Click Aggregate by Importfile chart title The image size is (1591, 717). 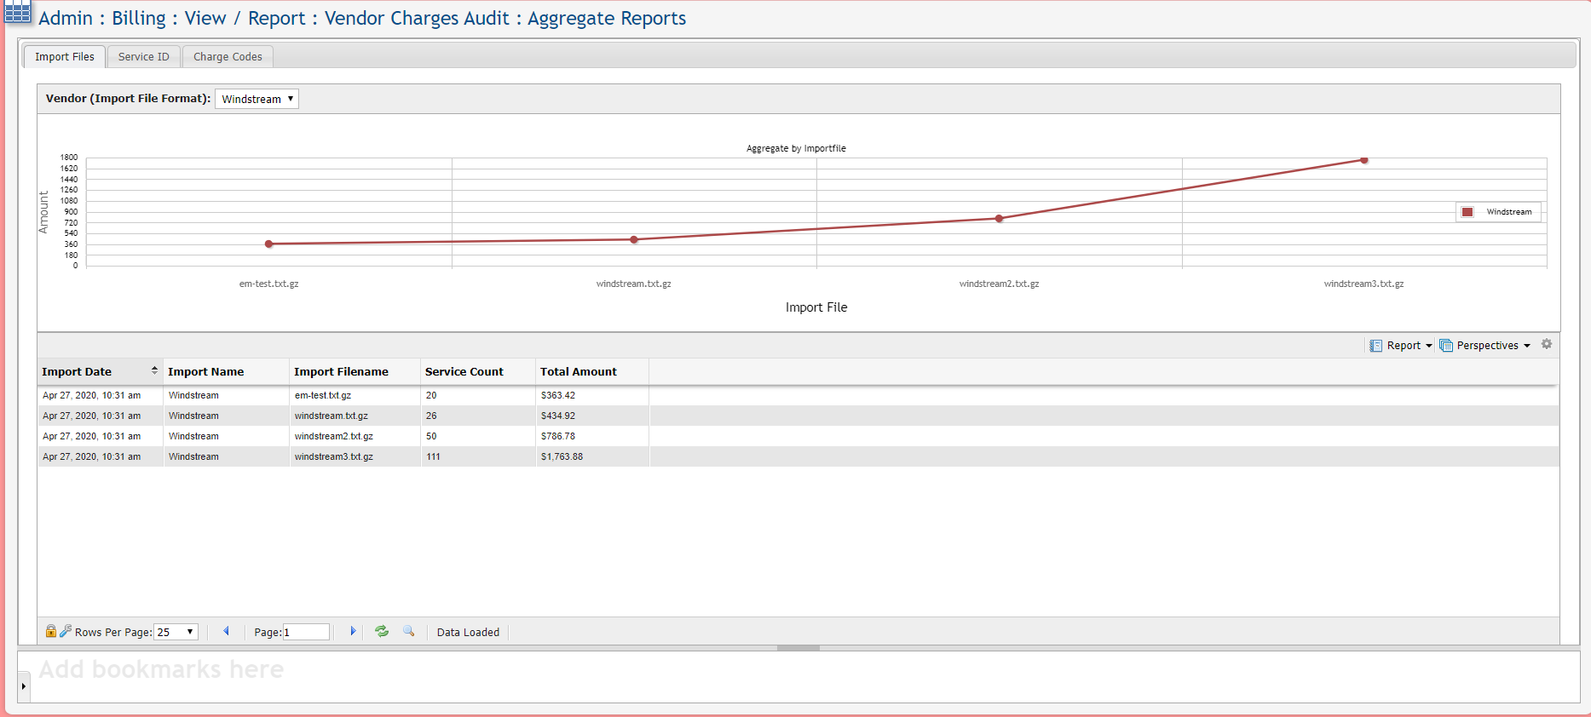pyautogui.click(x=796, y=148)
